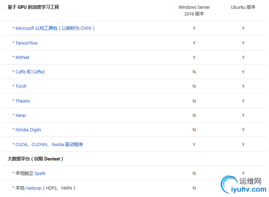This screenshot has height=197, width=269.
Task: Open the CUDA、CUDNN、Nvidia 驱动程序 link
Action: pos(49,144)
